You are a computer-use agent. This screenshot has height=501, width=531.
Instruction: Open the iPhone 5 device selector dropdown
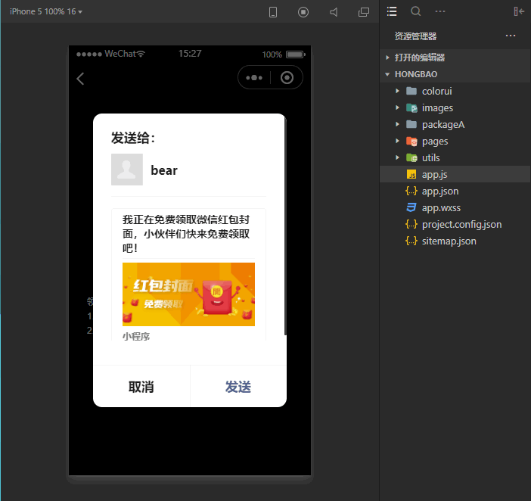[46, 11]
